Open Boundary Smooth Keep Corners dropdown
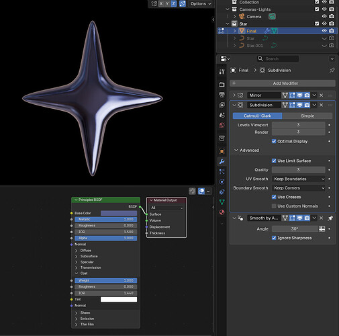Image resolution: width=339 pixels, height=336 pixels. click(x=299, y=188)
